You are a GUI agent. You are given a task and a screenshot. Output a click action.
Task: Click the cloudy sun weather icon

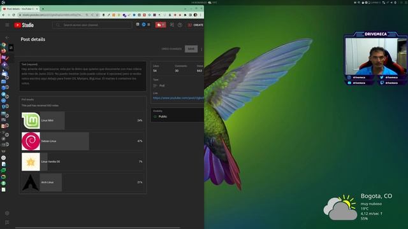(x=340, y=208)
